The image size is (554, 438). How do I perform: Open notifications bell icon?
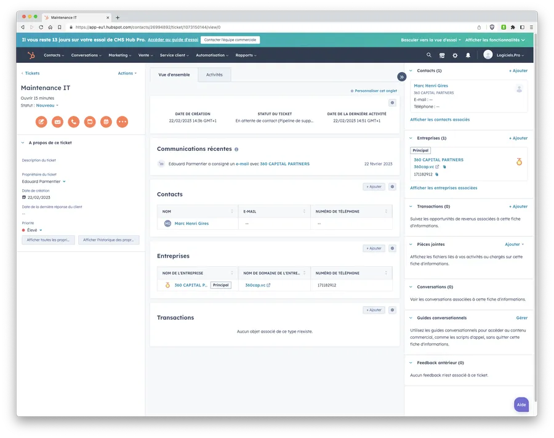click(468, 55)
